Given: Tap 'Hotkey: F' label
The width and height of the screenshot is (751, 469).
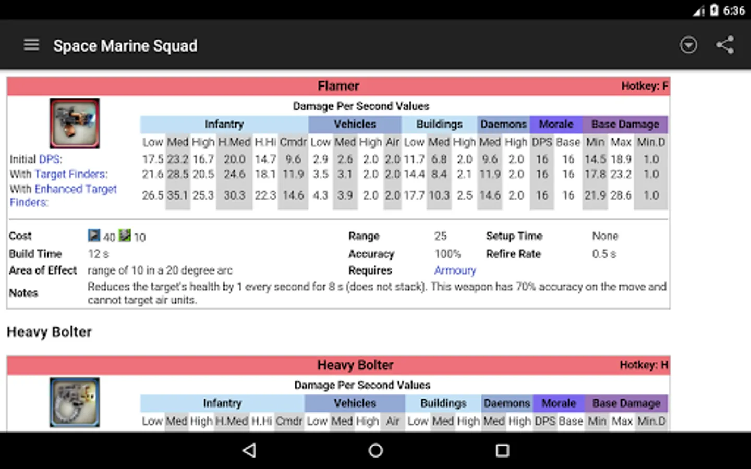Looking at the screenshot, I should point(645,86).
